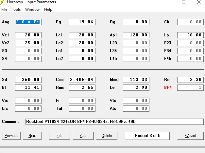Open the Help menu

(x=48, y=10)
